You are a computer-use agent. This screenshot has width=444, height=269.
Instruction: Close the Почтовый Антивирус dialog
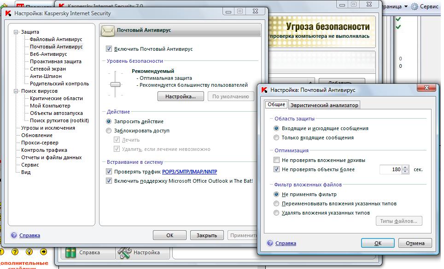pyautogui.click(x=426, y=88)
